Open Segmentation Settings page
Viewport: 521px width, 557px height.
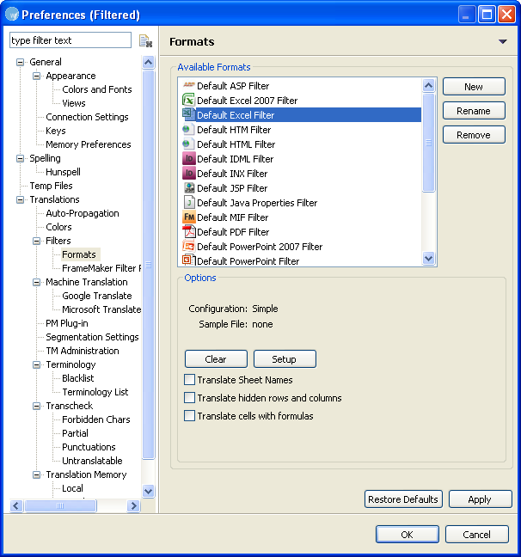[x=92, y=337]
